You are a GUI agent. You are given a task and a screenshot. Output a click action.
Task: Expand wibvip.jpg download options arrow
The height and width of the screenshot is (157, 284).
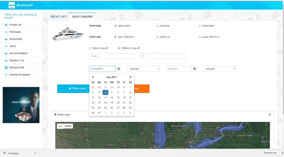coord(35,153)
